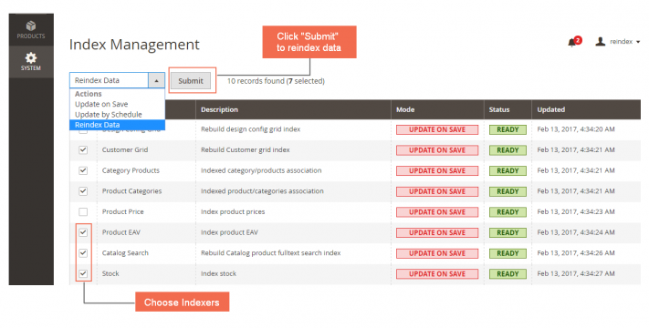View notifications bell with 2 alerts
This screenshot has height=328, width=649.
tap(574, 41)
